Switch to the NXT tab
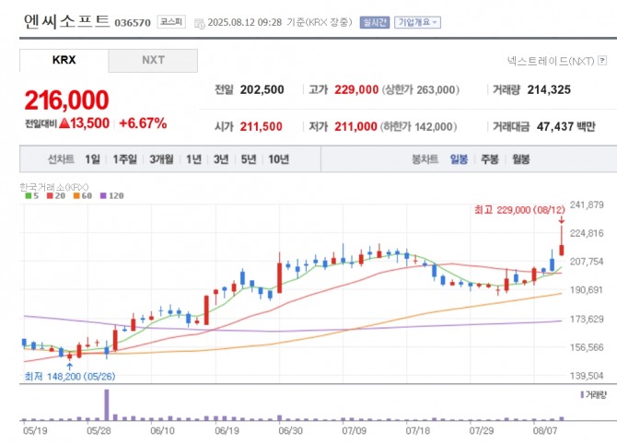The image size is (617, 444). [x=153, y=60]
